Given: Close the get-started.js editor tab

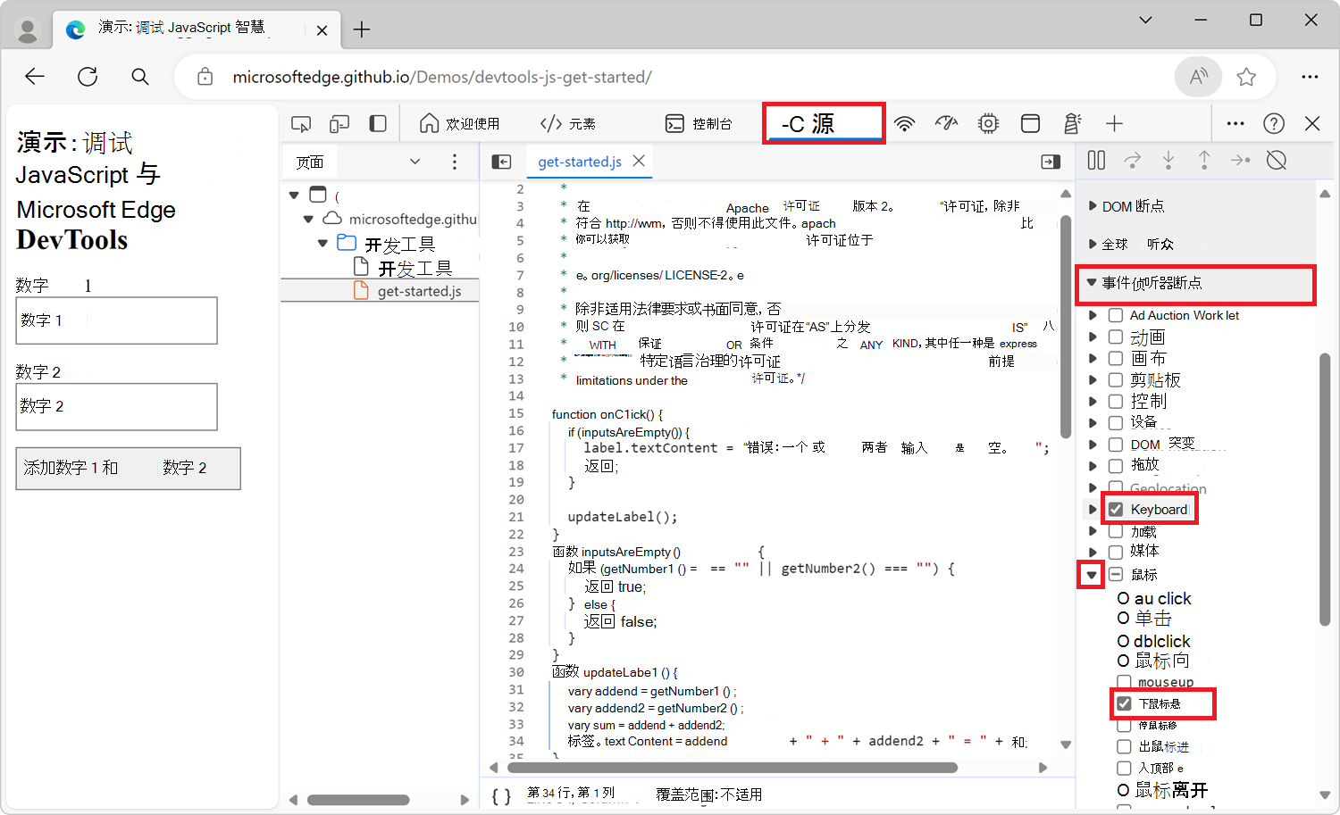Looking at the screenshot, I should (639, 162).
